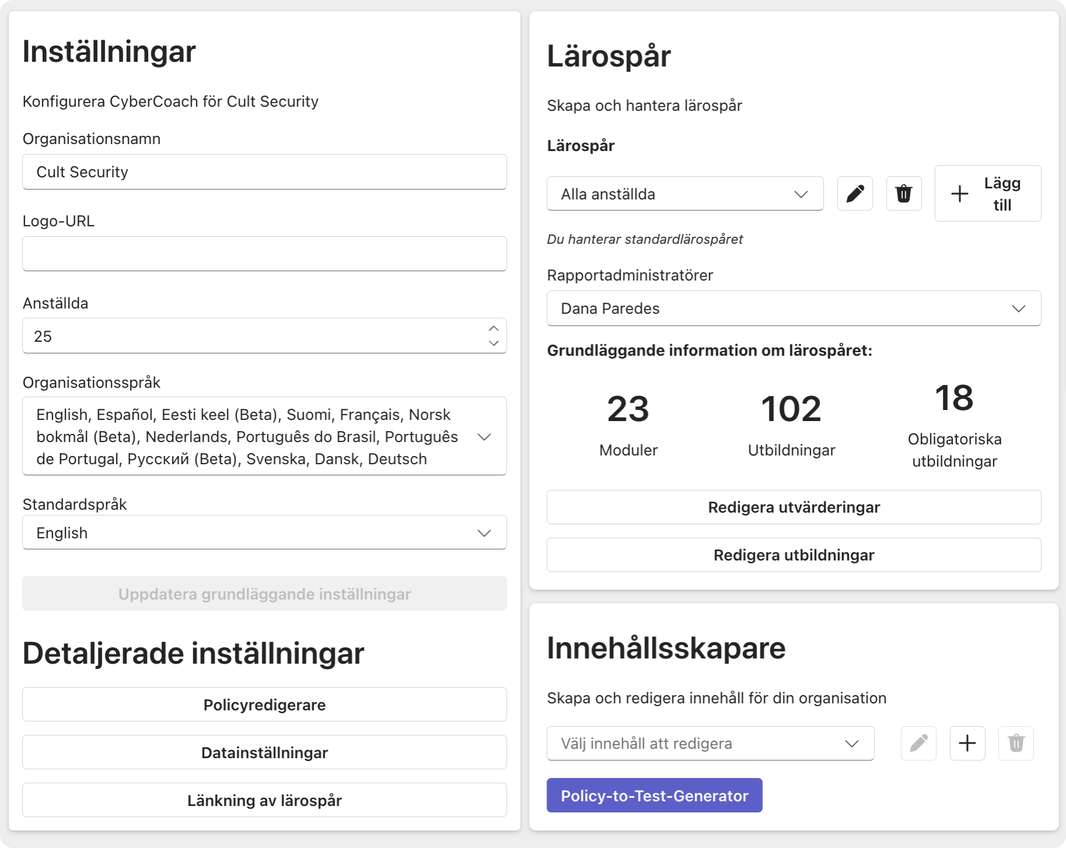Click pencil icon in Innehållsskapare section
The image size is (1066, 848).
(918, 744)
